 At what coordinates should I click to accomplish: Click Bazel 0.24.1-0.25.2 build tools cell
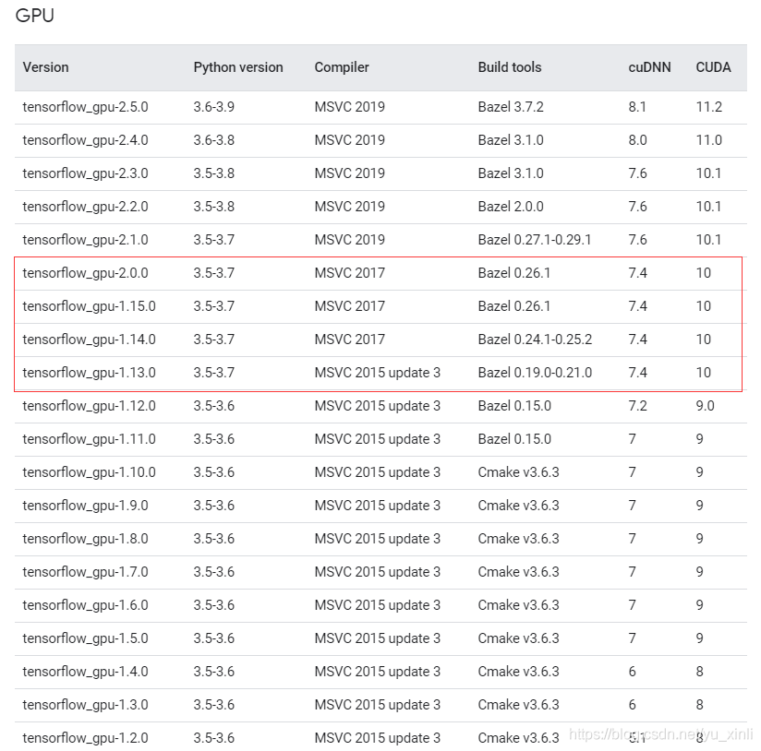point(535,340)
